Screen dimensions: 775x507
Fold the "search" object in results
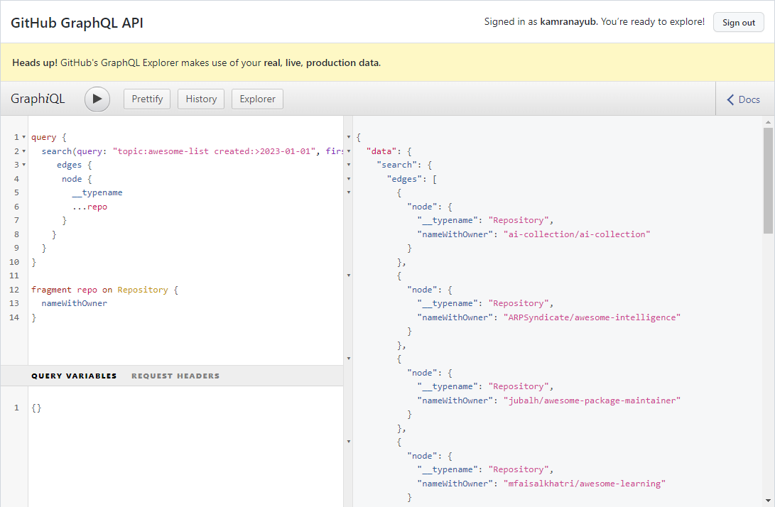click(x=349, y=165)
